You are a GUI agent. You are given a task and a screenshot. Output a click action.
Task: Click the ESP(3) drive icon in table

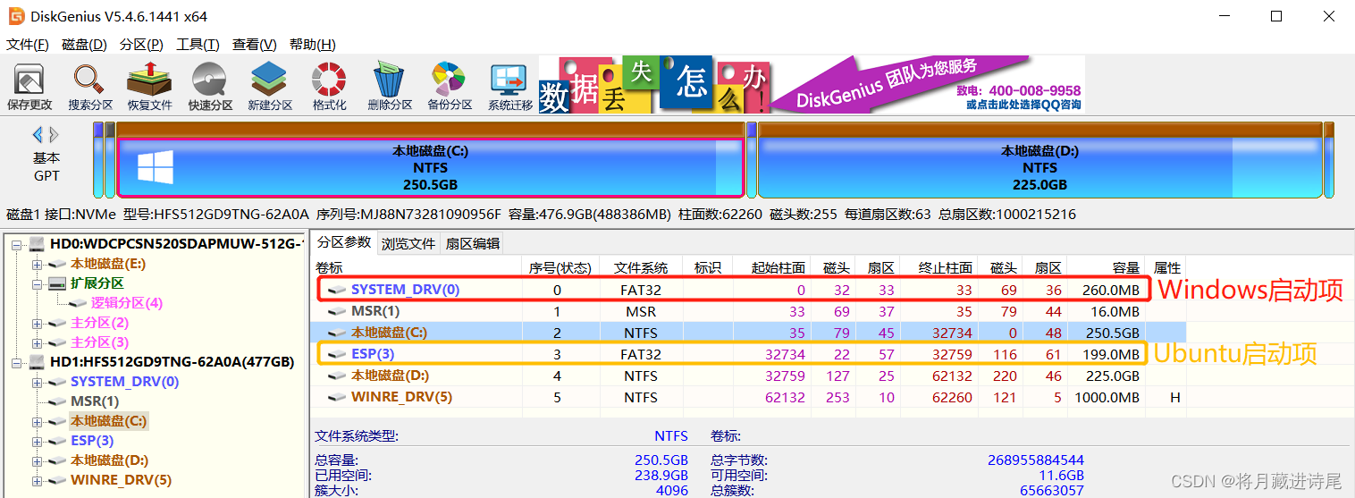click(x=337, y=354)
